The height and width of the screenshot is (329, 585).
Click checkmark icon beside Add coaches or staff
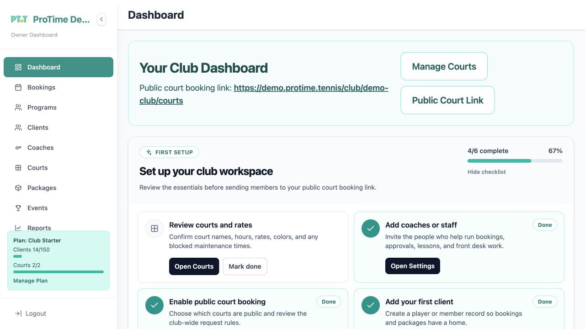coord(371,228)
